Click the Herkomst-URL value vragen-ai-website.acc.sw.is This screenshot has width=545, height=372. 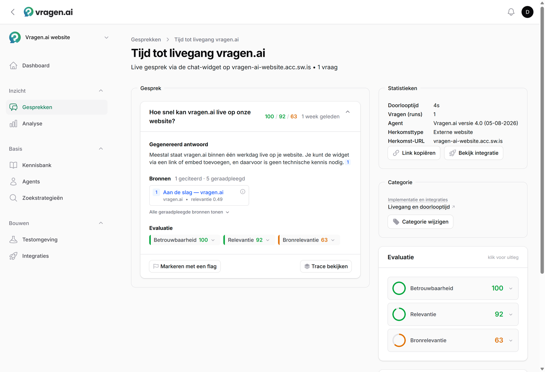[x=468, y=141]
